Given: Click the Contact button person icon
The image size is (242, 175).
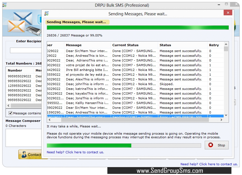Looking at the screenshot, I should click(x=24, y=154).
